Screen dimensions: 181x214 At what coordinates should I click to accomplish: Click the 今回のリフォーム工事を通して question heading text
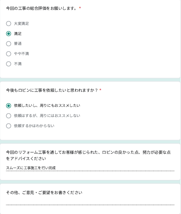(88, 155)
